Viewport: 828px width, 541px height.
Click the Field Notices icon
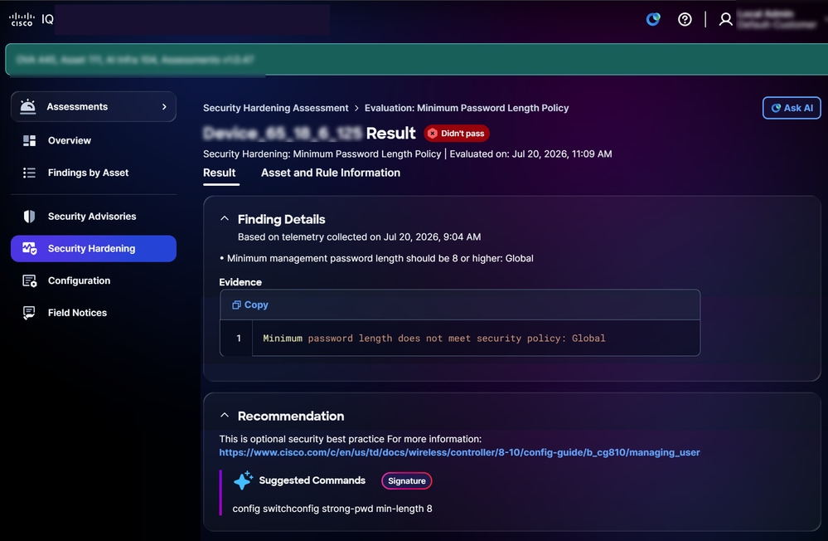pyautogui.click(x=29, y=313)
